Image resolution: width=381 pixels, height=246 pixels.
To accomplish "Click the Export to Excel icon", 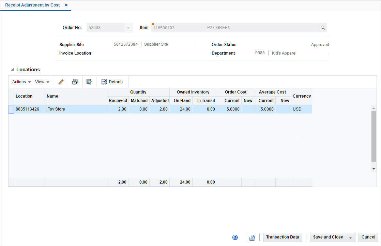I will pyautogui.click(x=75, y=82).
